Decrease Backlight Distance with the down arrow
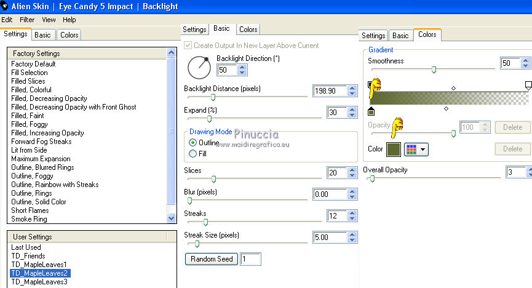The height and width of the screenshot is (288, 532). pos(352,94)
